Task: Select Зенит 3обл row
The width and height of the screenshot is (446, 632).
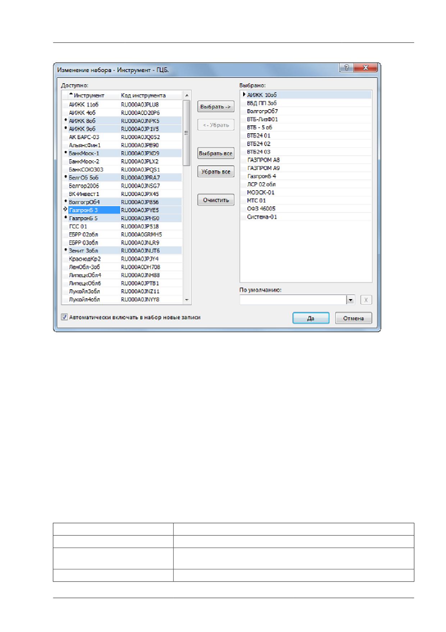Action: pyautogui.click(x=122, y=251)
